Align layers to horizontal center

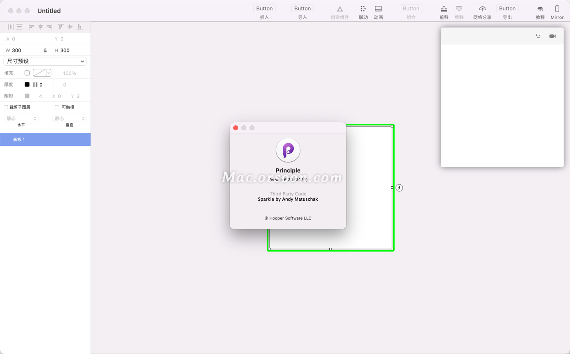point(41,27)
